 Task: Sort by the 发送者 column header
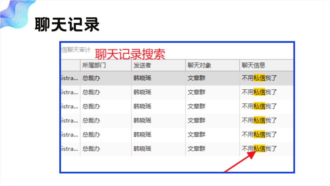(x=142, y=65)
